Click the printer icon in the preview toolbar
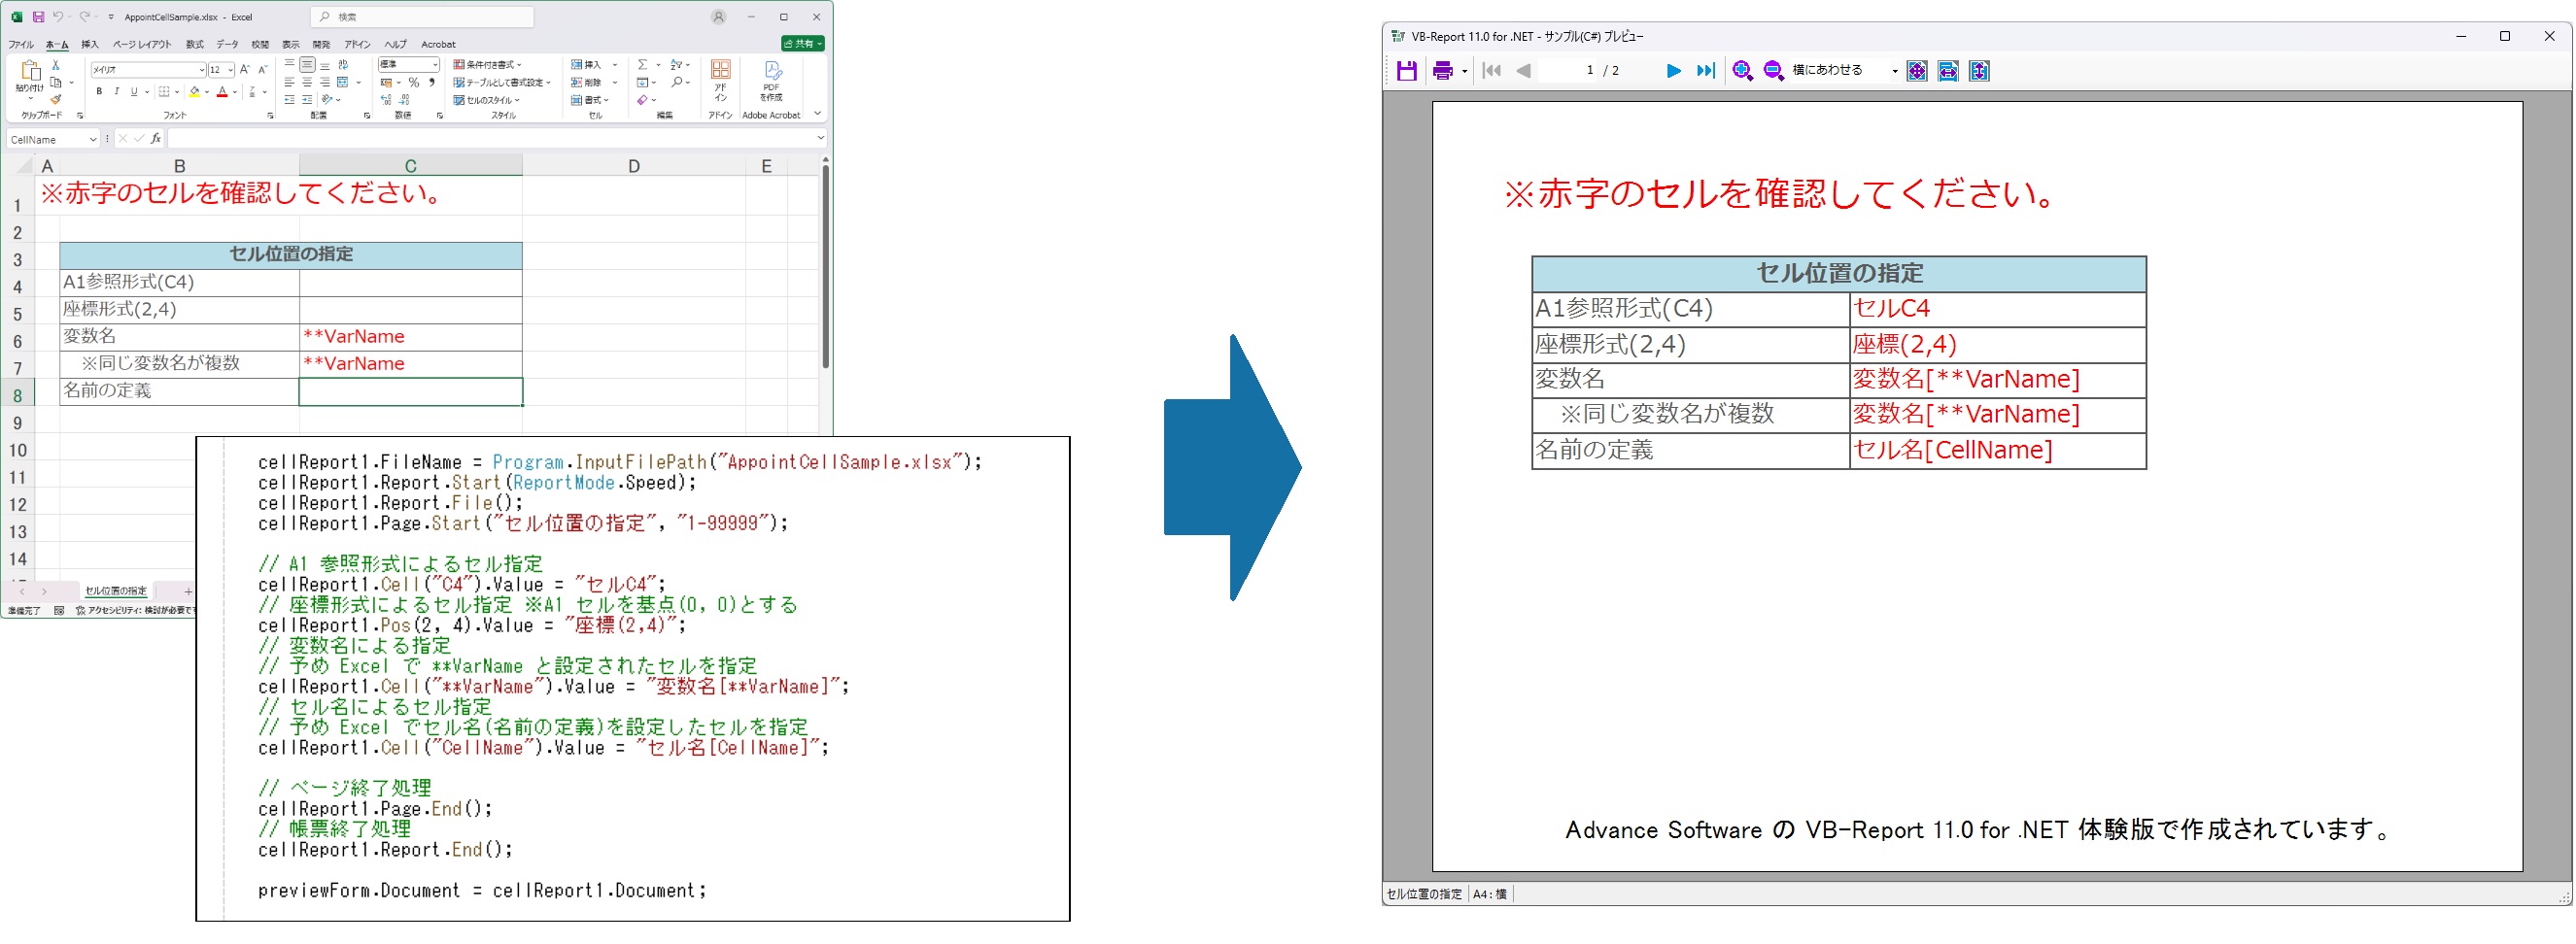This screenshot has width=2576, height=944. coord(1442,71)
